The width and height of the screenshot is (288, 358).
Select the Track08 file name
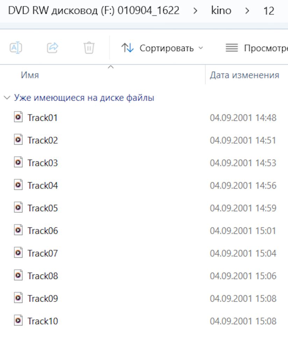click(43, 276)
